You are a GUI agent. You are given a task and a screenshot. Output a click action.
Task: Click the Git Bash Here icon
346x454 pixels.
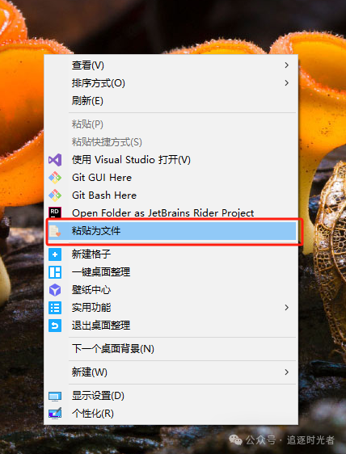[x=55, y=195]
